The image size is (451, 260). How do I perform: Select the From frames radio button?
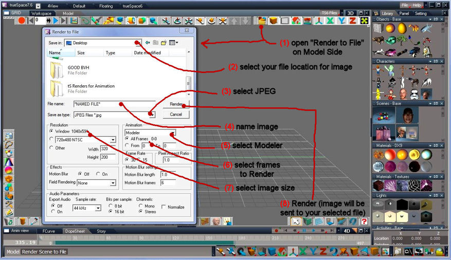pyautogui.click(x=127, y=145)
